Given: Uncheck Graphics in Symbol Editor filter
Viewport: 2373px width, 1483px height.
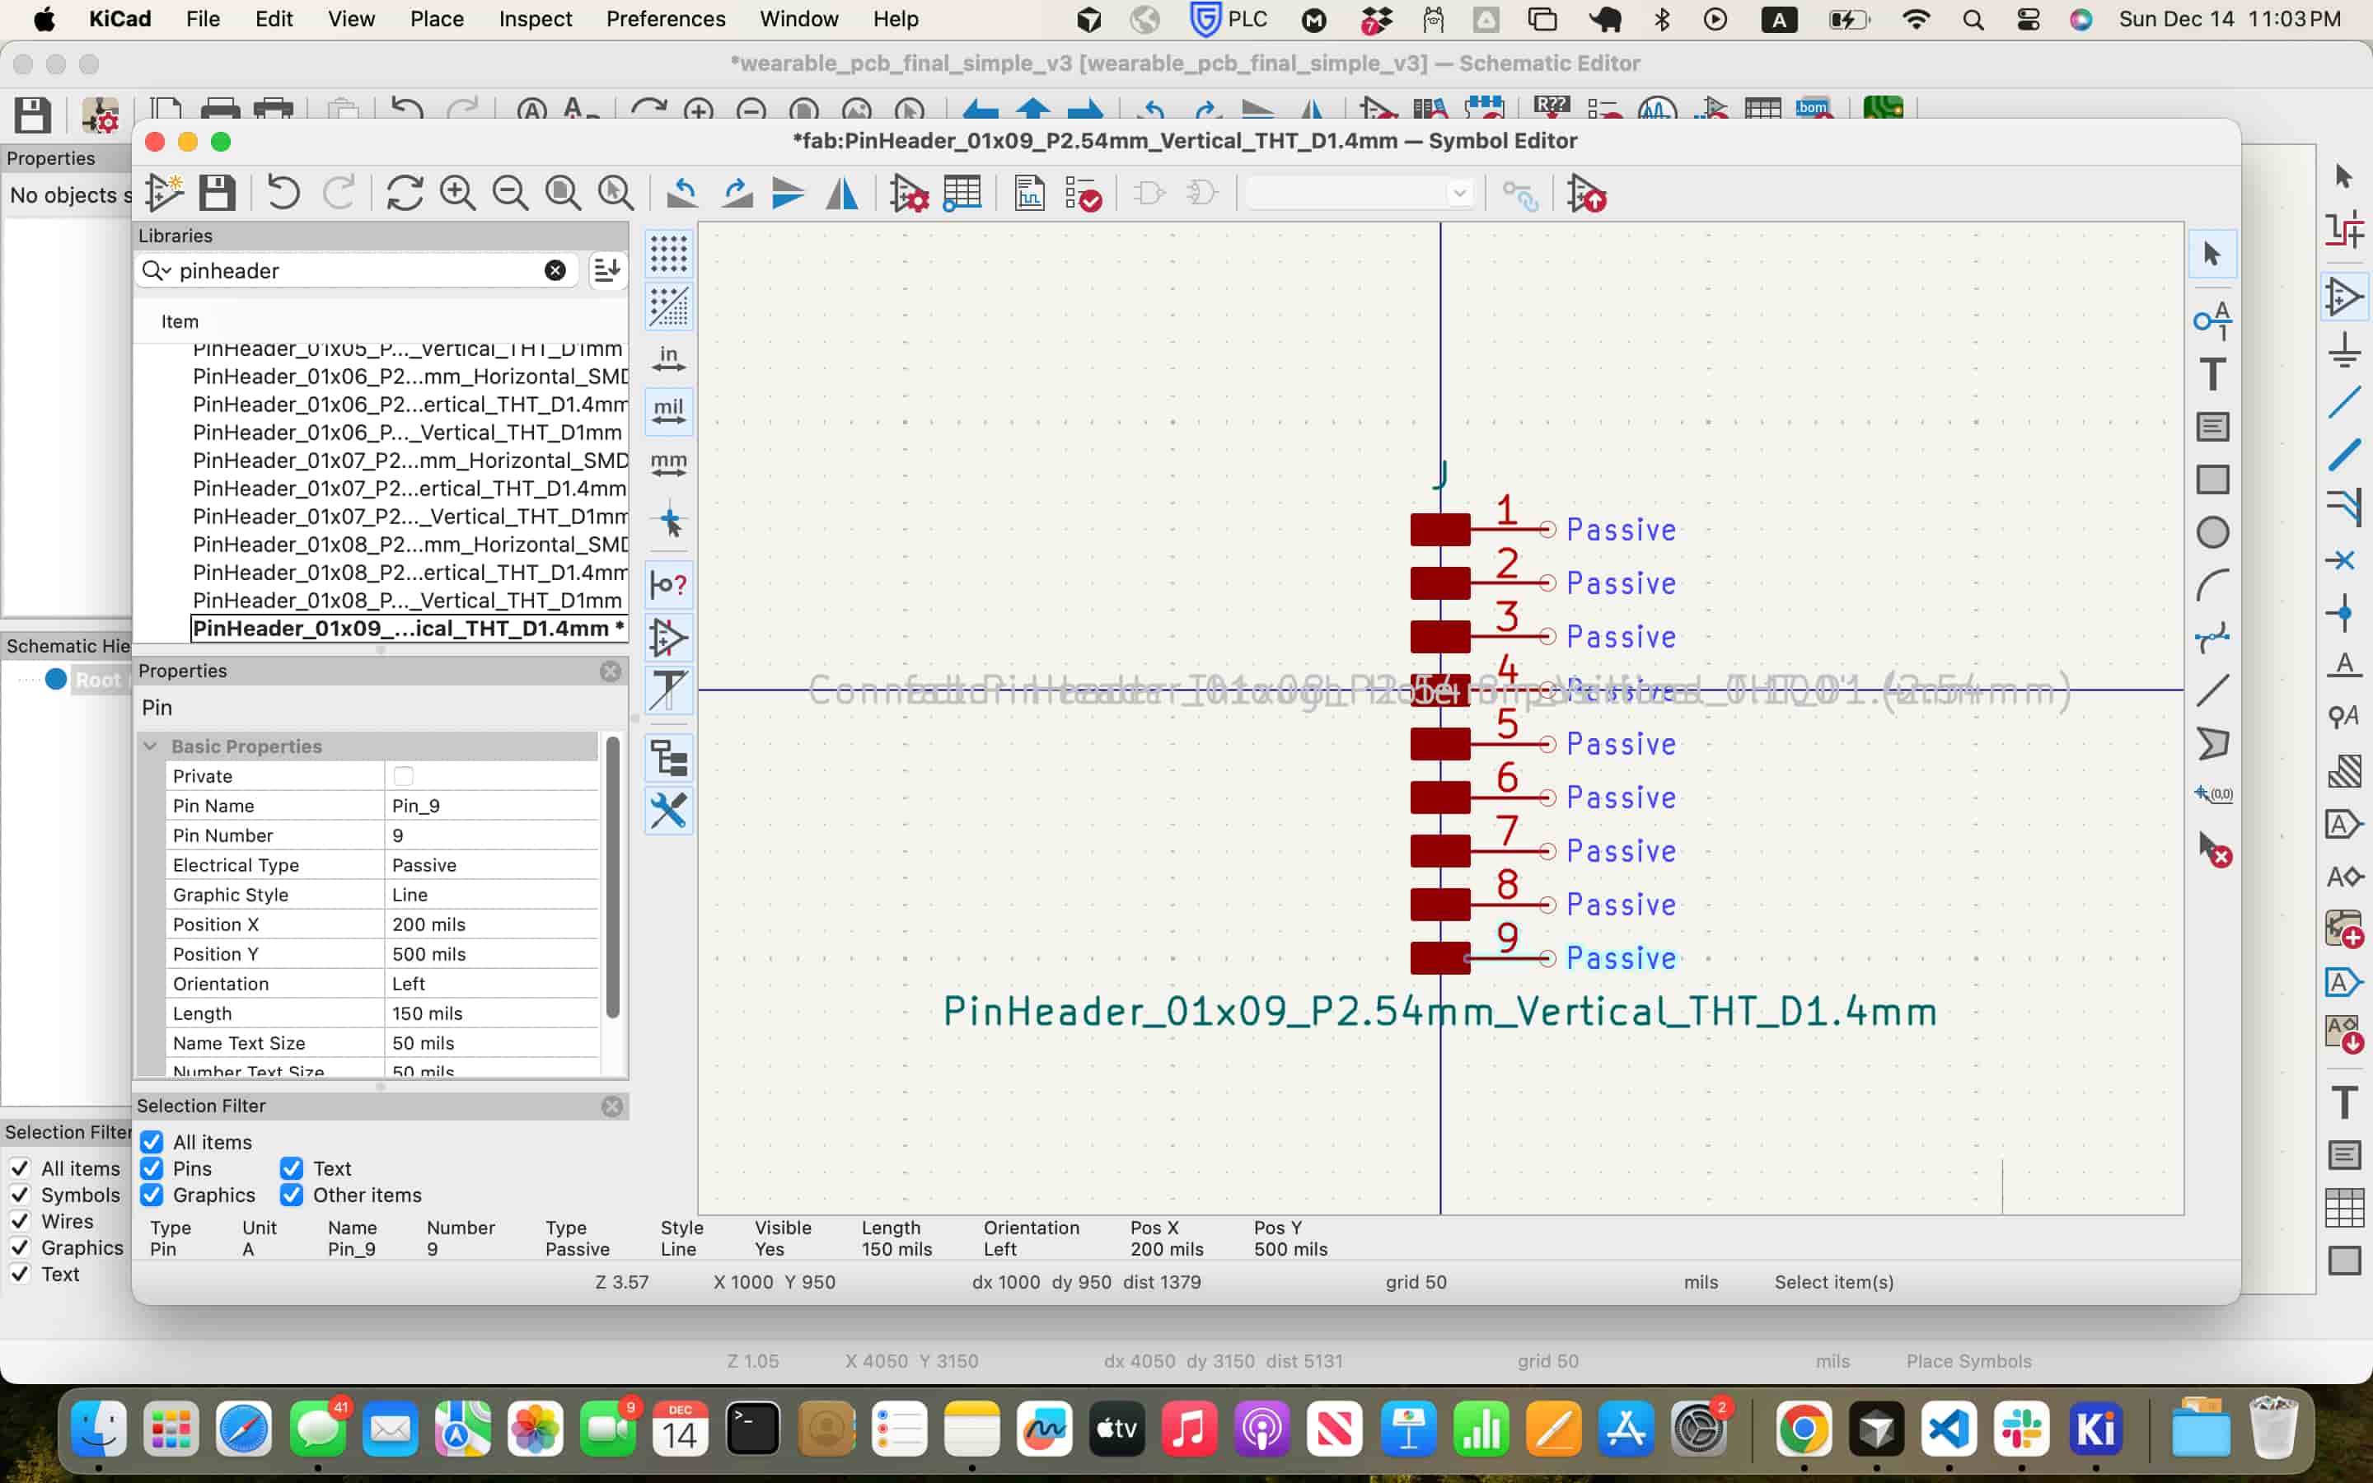Looking at the screenshot, I should [152, 1195].
